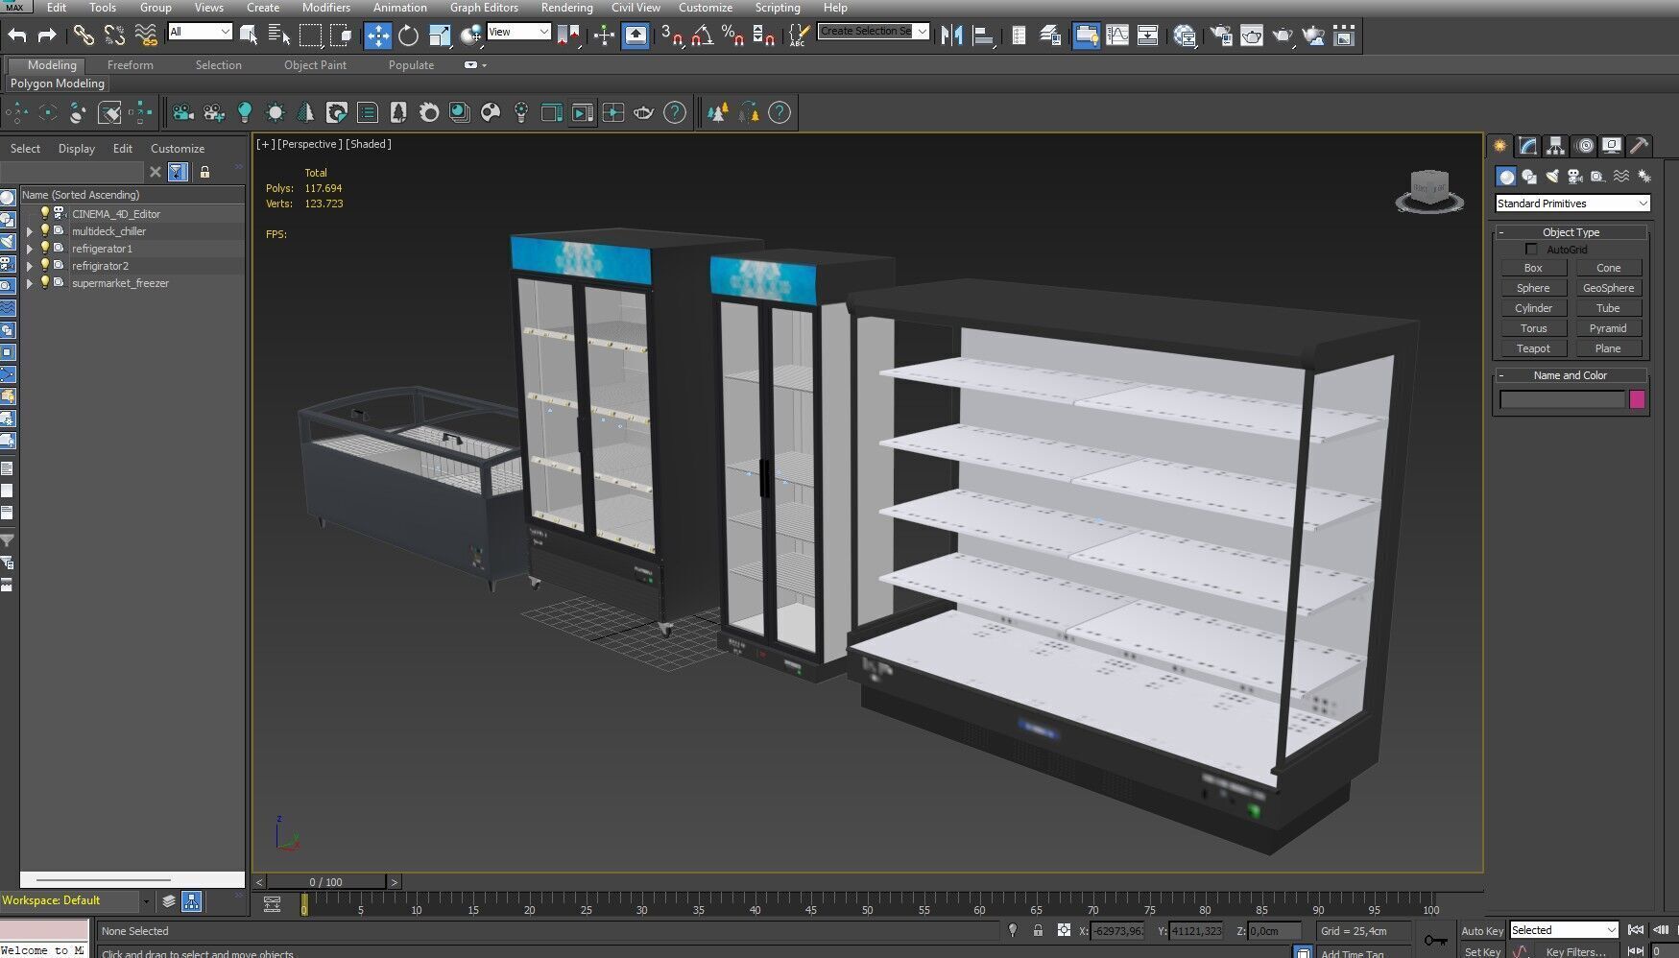
Task: Toggle Percent Snap on the toolbar
Action: point(732,36)
